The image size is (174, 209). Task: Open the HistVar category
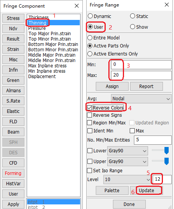(x=13, y=183)
